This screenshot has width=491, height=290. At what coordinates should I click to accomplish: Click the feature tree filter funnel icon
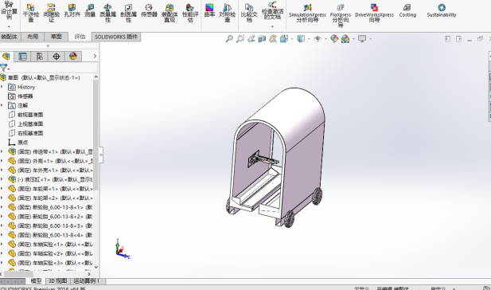click(x=3, y=68)
